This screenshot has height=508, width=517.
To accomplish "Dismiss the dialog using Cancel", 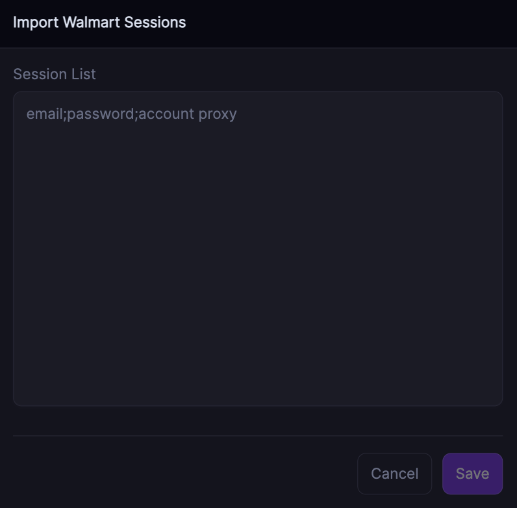I will coord(394,474).
